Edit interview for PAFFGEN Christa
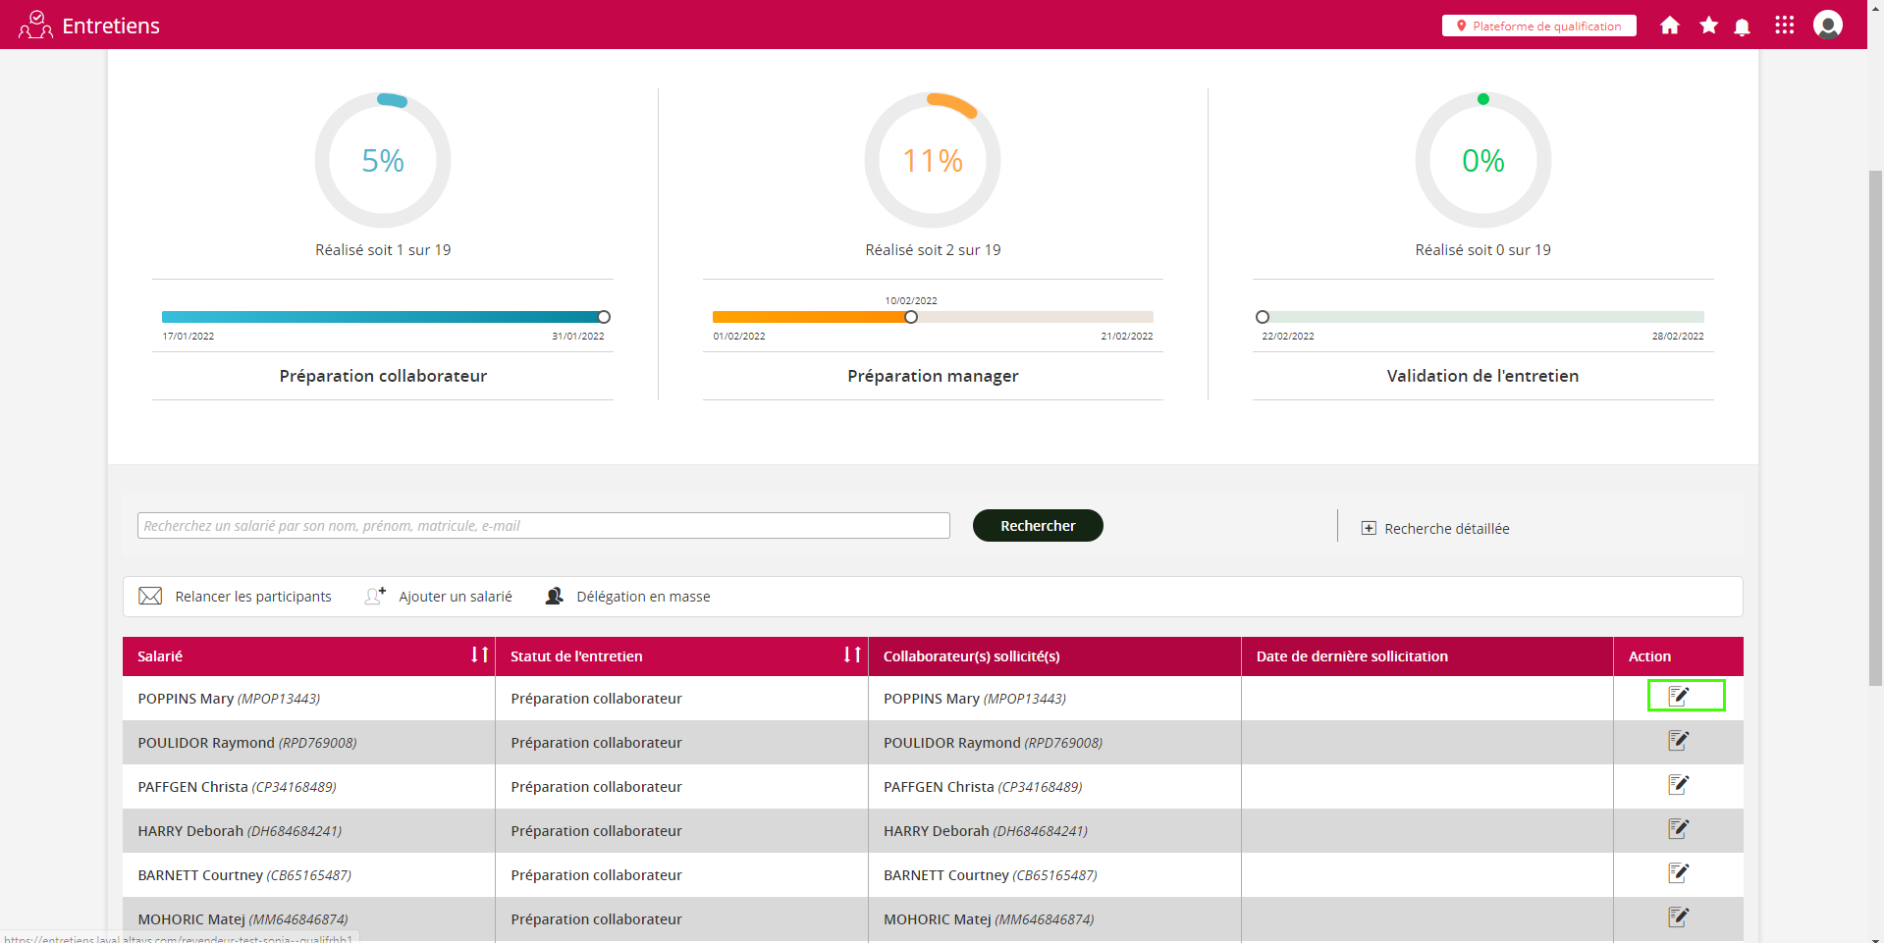 click(x=1679, y=785)
